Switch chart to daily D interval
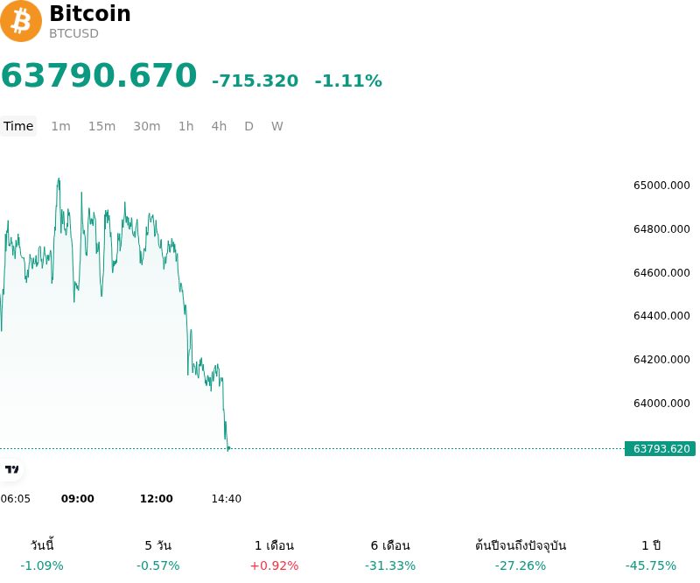This screenshot has width=700, height=583. pyautogui.click(x=249, y=126)
